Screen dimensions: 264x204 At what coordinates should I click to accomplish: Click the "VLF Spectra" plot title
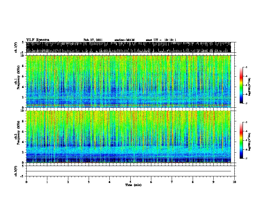click(x=38, y=40)
